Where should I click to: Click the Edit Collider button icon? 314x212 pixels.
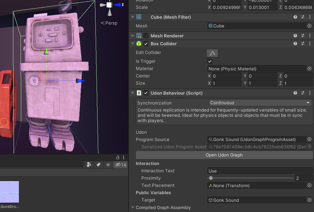[212, 53]
